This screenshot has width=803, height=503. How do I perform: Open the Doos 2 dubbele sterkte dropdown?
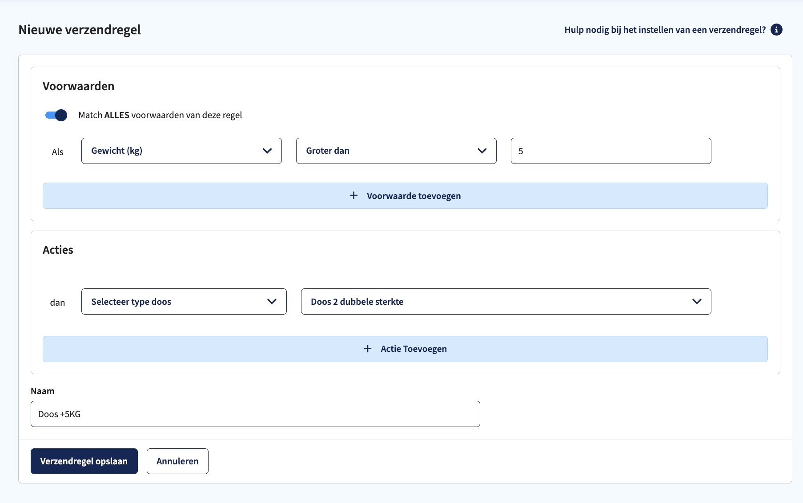pyautogui.click(x=506, y=301)
